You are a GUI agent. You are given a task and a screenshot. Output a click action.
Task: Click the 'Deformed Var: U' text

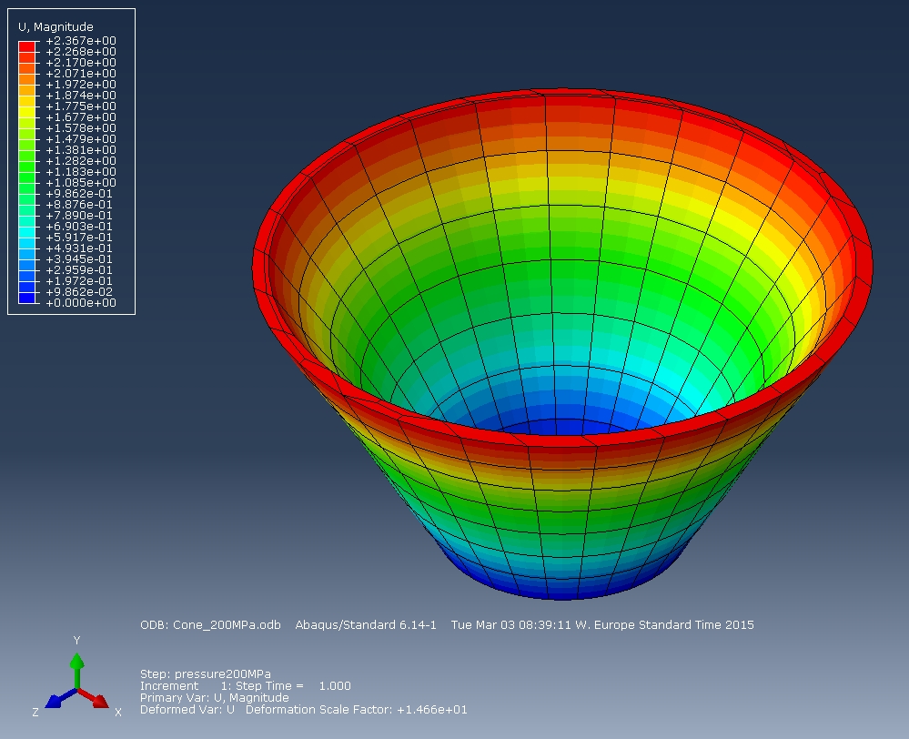[x=187, y=709]
